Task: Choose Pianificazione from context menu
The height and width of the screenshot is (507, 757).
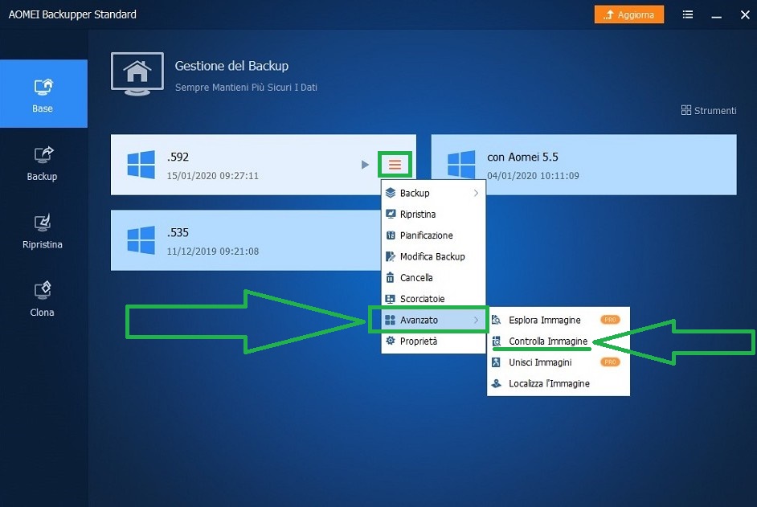Action: click(433, 235)
